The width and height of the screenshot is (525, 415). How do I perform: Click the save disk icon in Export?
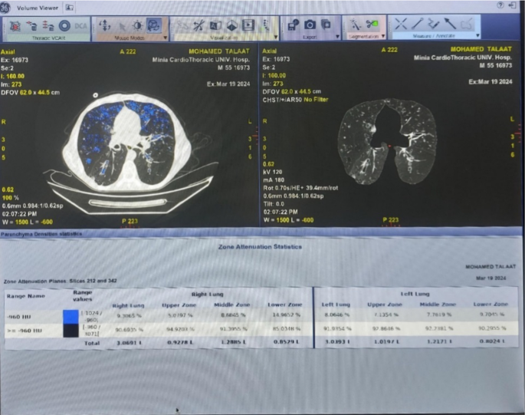coord(294,25)
